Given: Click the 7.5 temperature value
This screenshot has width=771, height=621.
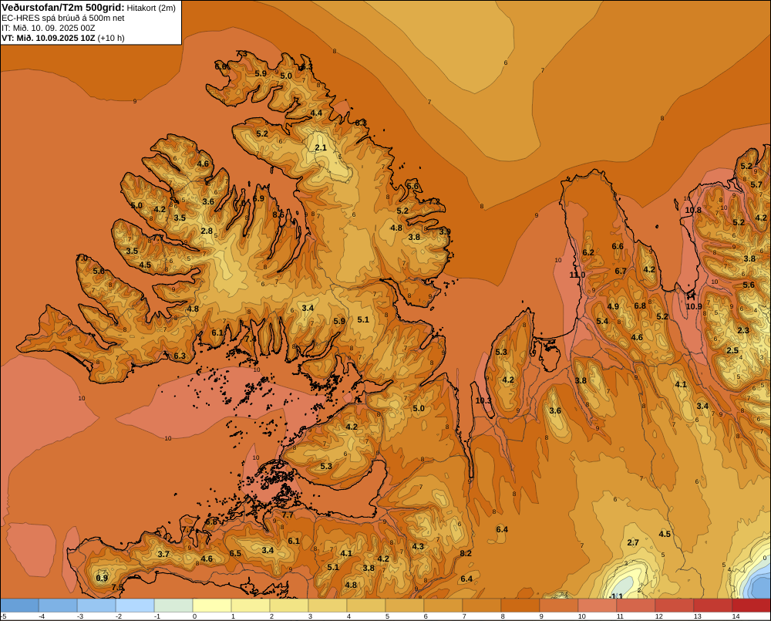Looking at the screenshot, I should tap(117, 587).
